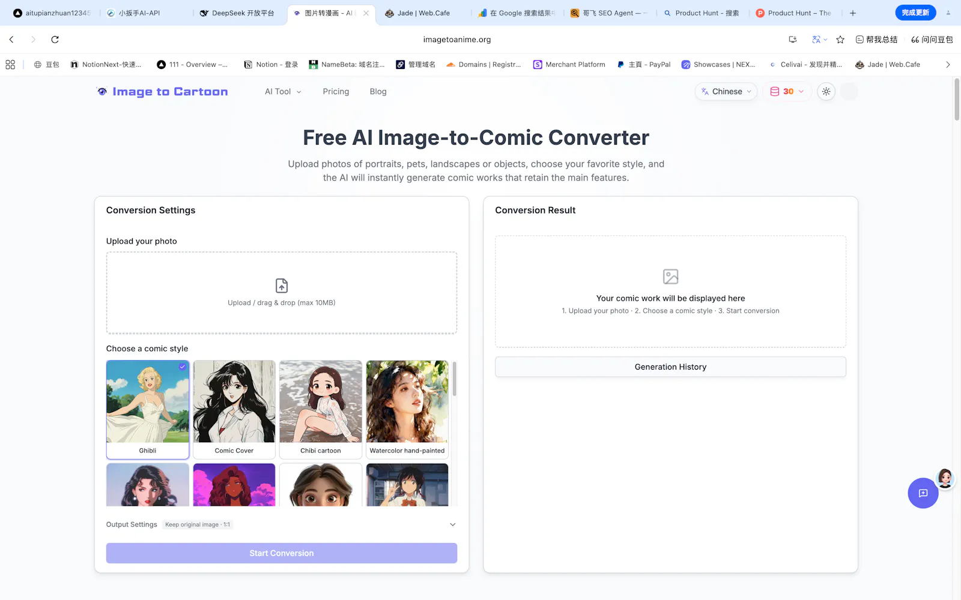Click Upload / drag & drop text

(x=282, y=303)
